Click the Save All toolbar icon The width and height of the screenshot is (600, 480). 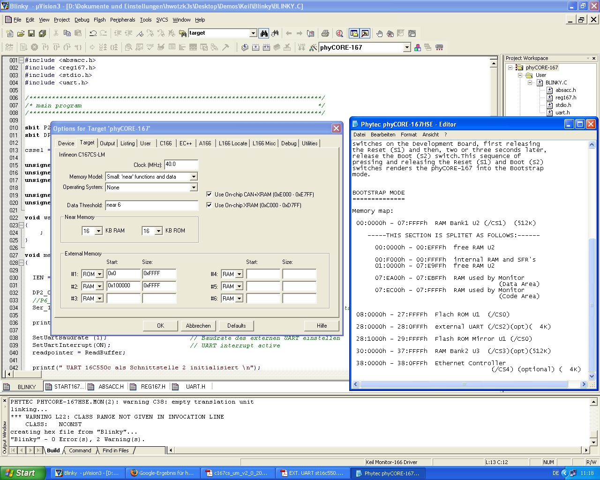42,33
